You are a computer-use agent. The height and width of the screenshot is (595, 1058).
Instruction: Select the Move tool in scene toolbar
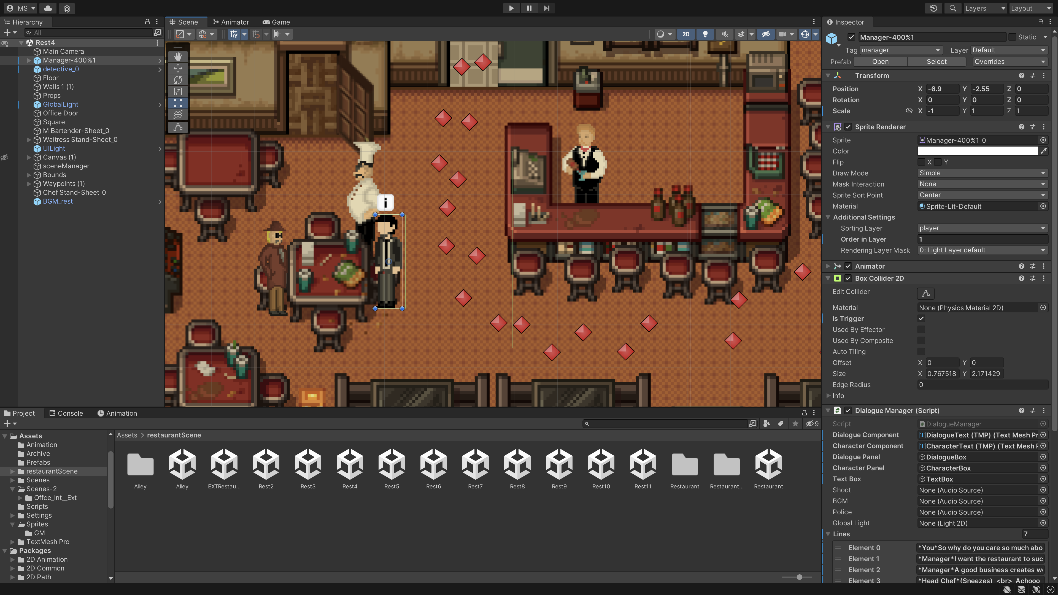pyautogui.click(x=178, y=68)
